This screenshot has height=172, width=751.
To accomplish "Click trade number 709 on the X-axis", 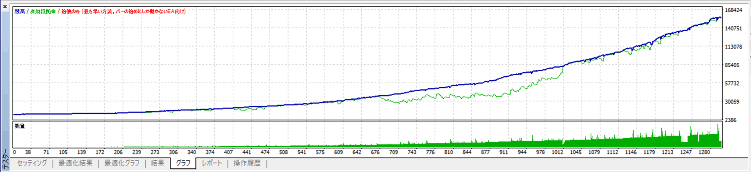I will [x=393, y=152].
